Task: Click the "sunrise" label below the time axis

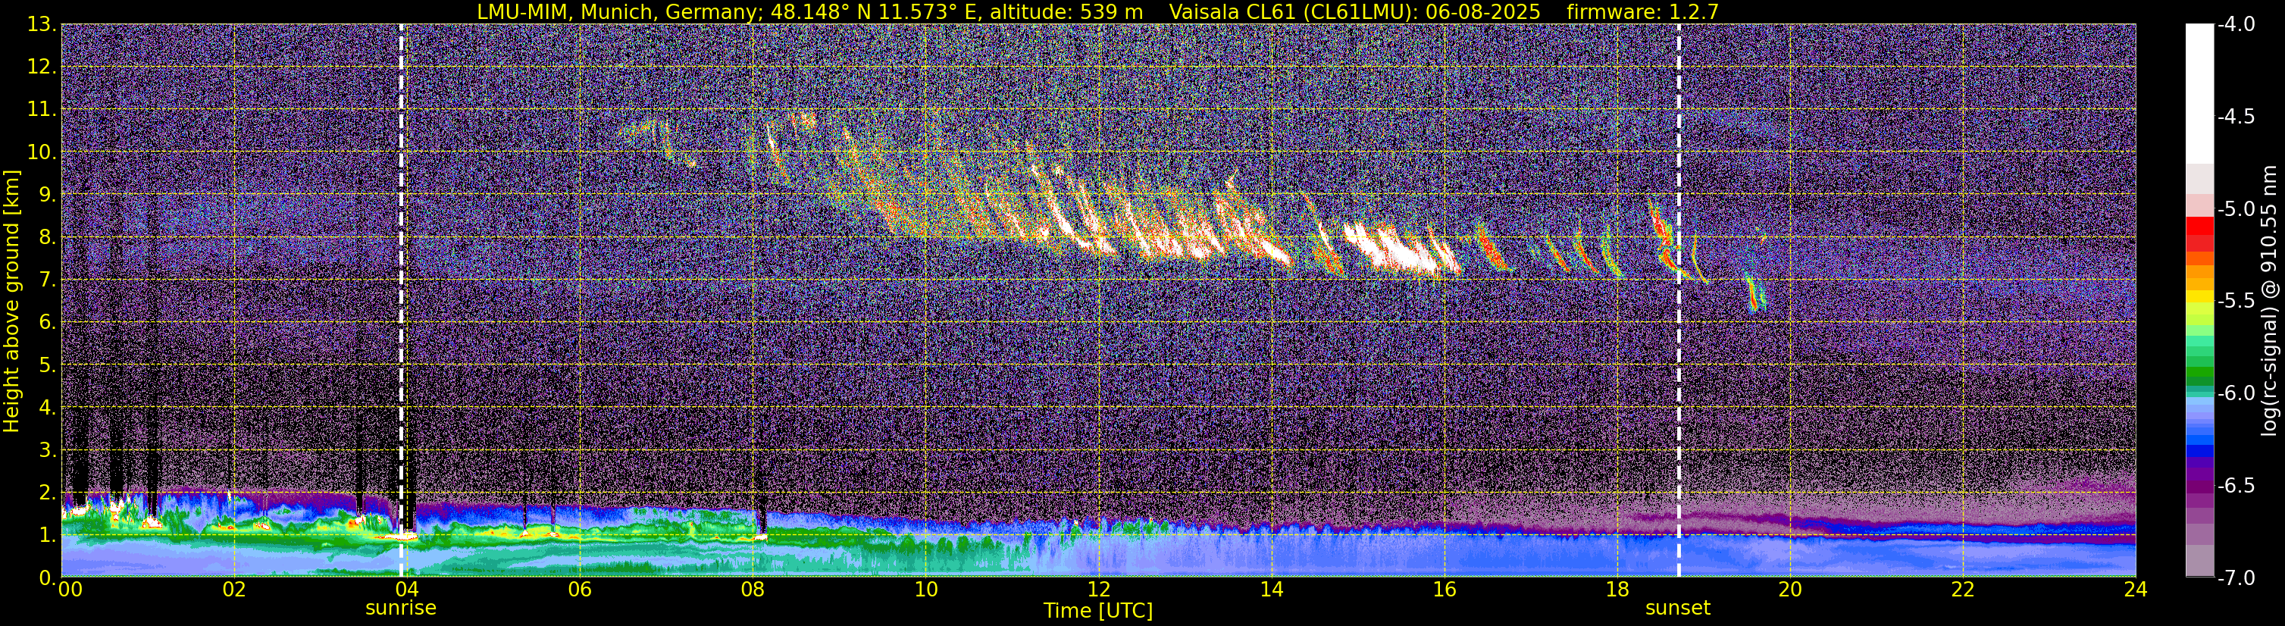Action: click(401, 609)
